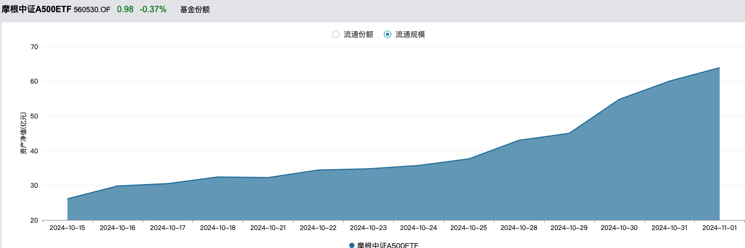Click the x-axis date 2024-10-23
745x248 pixels.
pos(368,227)
